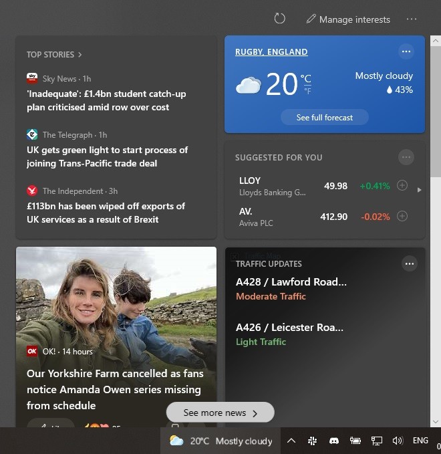
Task: Refresh the news feed
Action: tap(279, 19)
